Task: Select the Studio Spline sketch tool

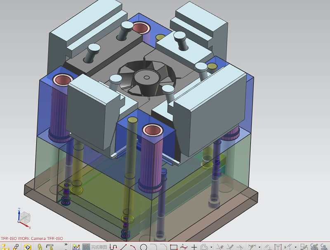Action: coord(184,247)
